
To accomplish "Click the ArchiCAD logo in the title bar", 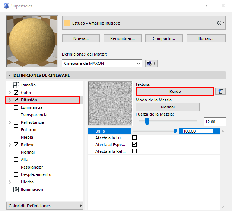I will [x=6, y=6].
